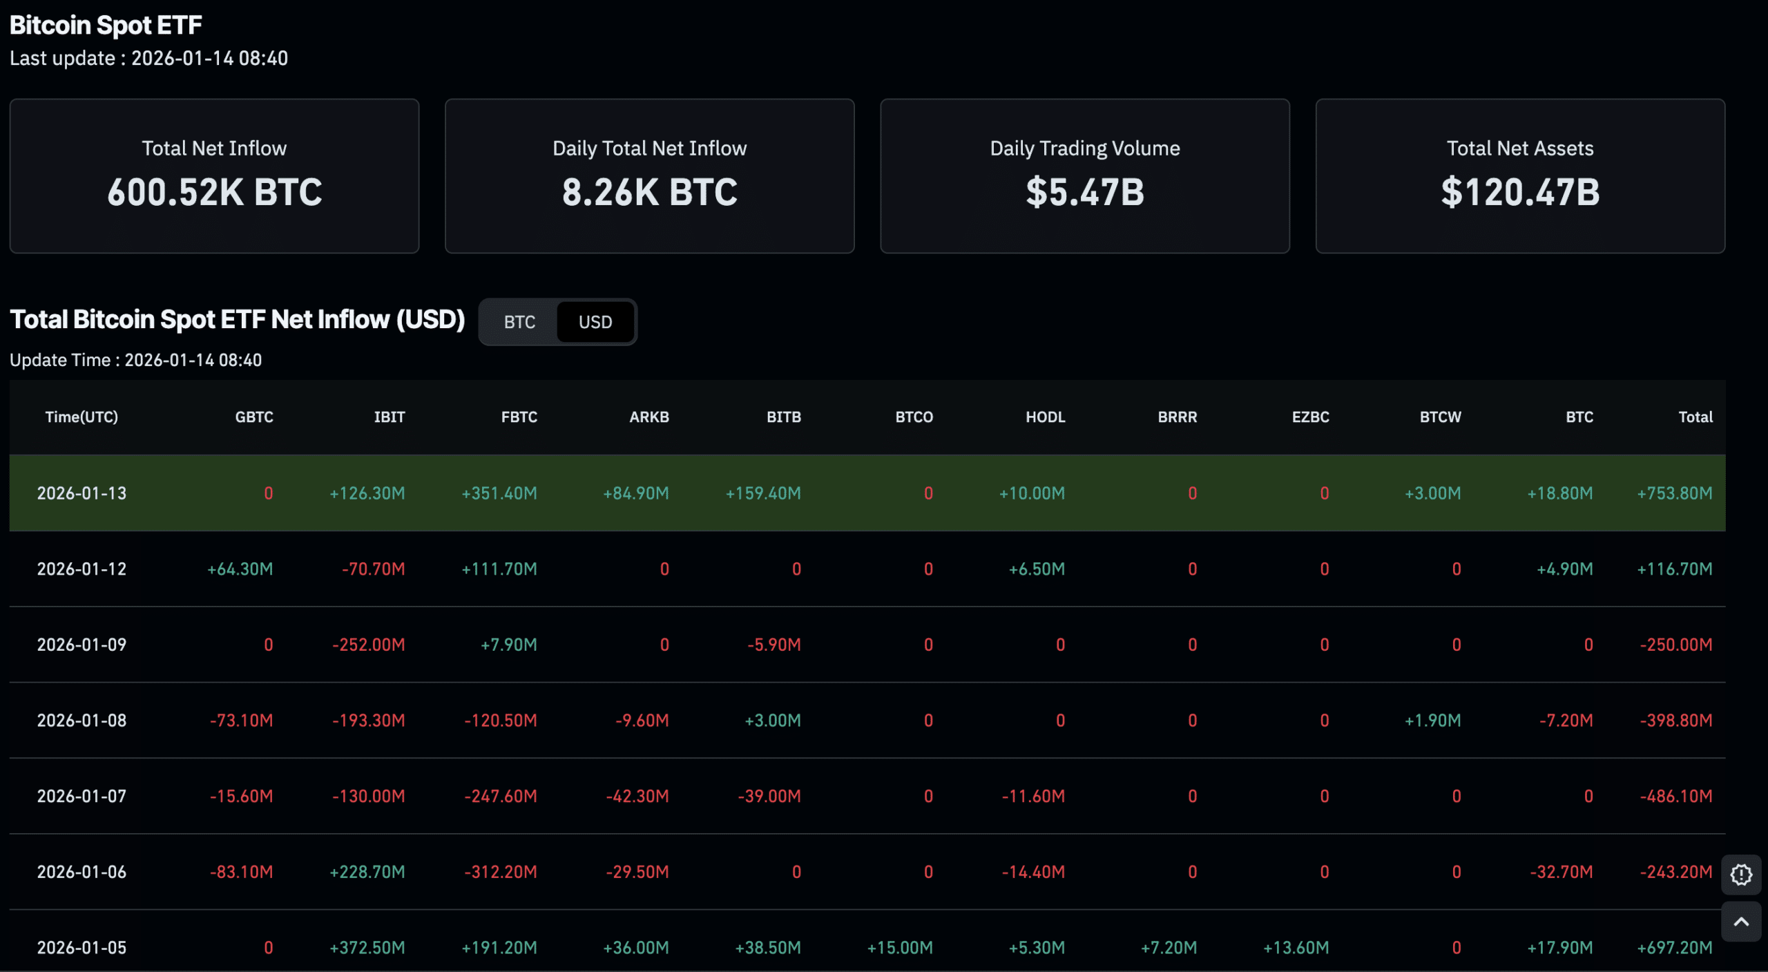The width and height of the screenshot is (1768, 972).
Task: Select the highlighted 2026-01-13 row date
Action: pyautogui.click(x=81, y=493)
